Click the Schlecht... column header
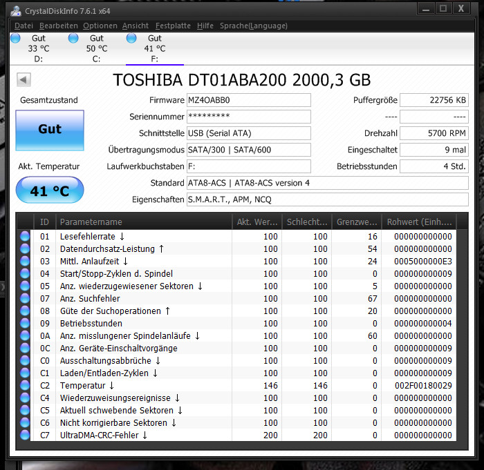The width and height of the screenshot is (484, 470). coord(307,222)
